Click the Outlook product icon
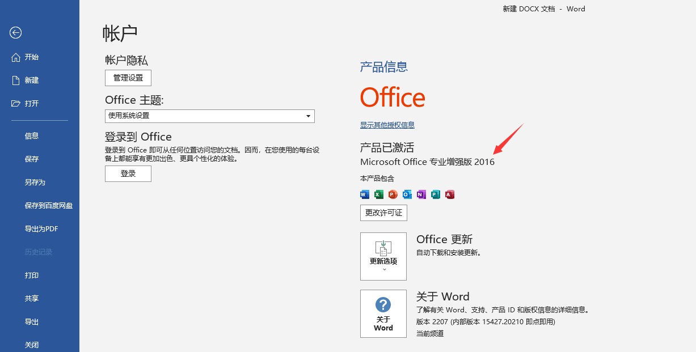 (407, 194)
